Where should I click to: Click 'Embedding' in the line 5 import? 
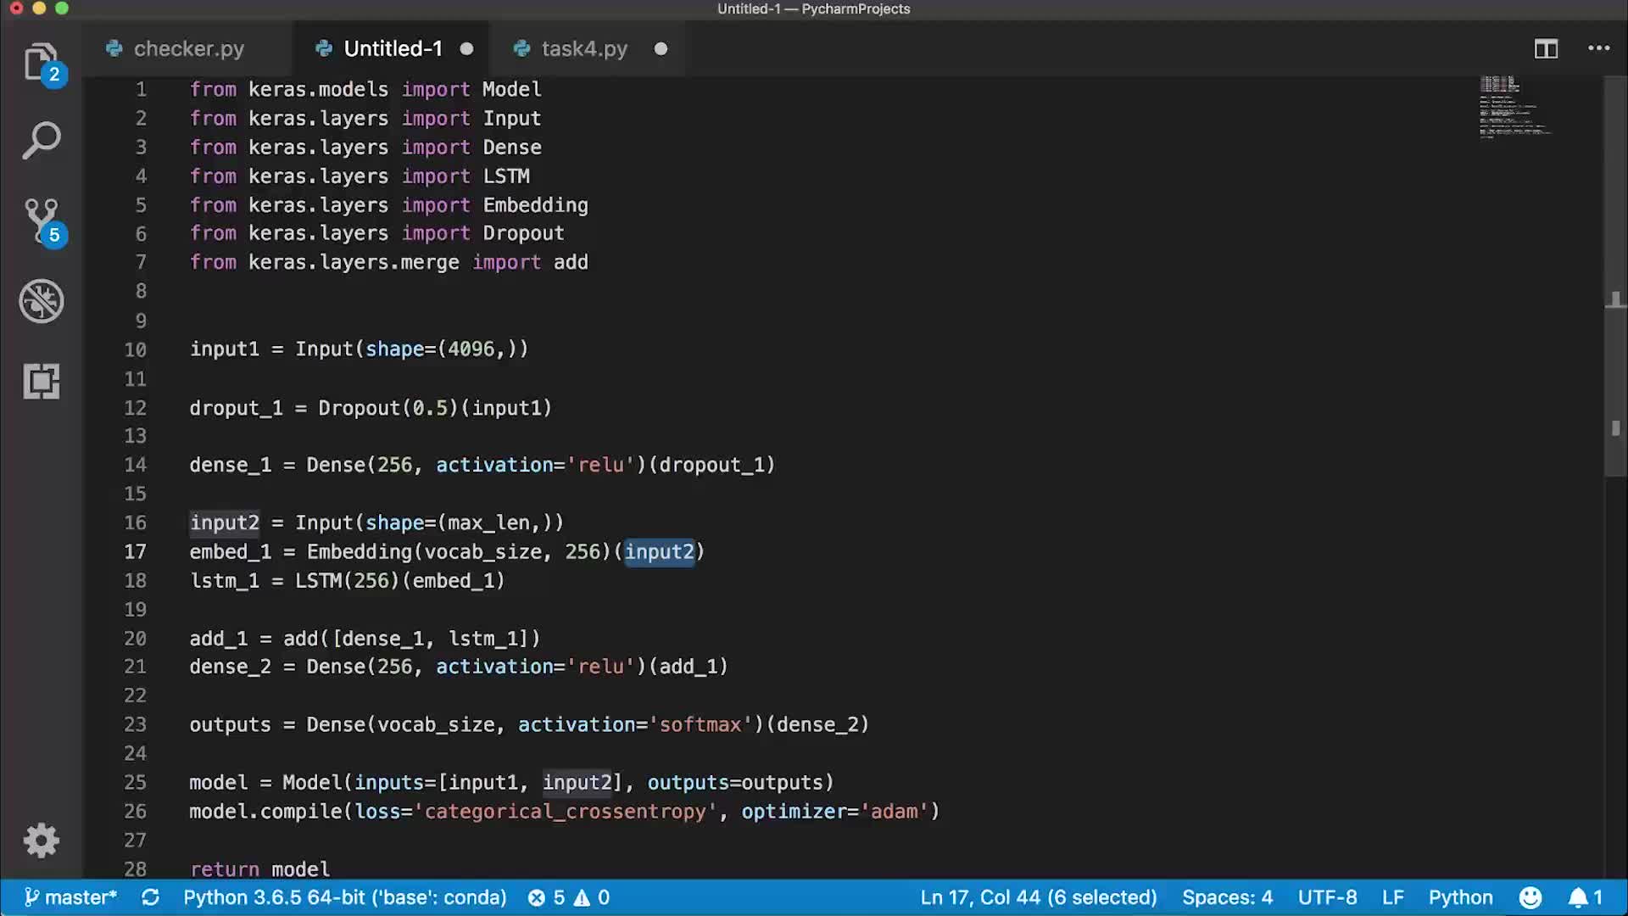536,205
